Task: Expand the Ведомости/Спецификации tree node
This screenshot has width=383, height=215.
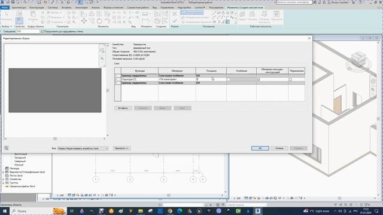Action: (3, 172)
